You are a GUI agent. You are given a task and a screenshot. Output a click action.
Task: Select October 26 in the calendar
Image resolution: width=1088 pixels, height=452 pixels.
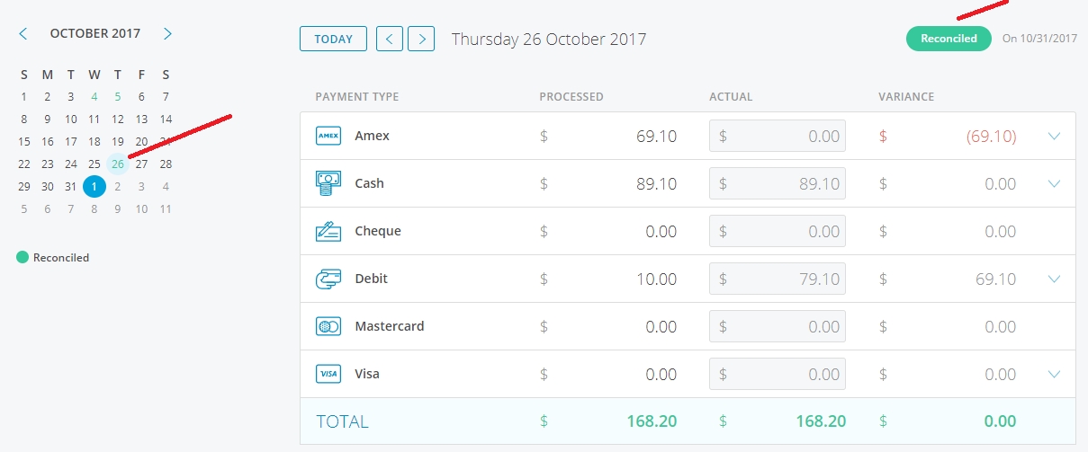(118, 164)
